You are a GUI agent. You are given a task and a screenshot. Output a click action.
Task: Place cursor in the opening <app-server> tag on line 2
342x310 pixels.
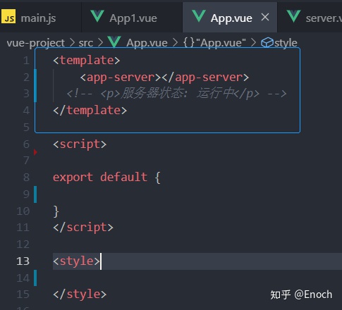(x=121, y=77)
